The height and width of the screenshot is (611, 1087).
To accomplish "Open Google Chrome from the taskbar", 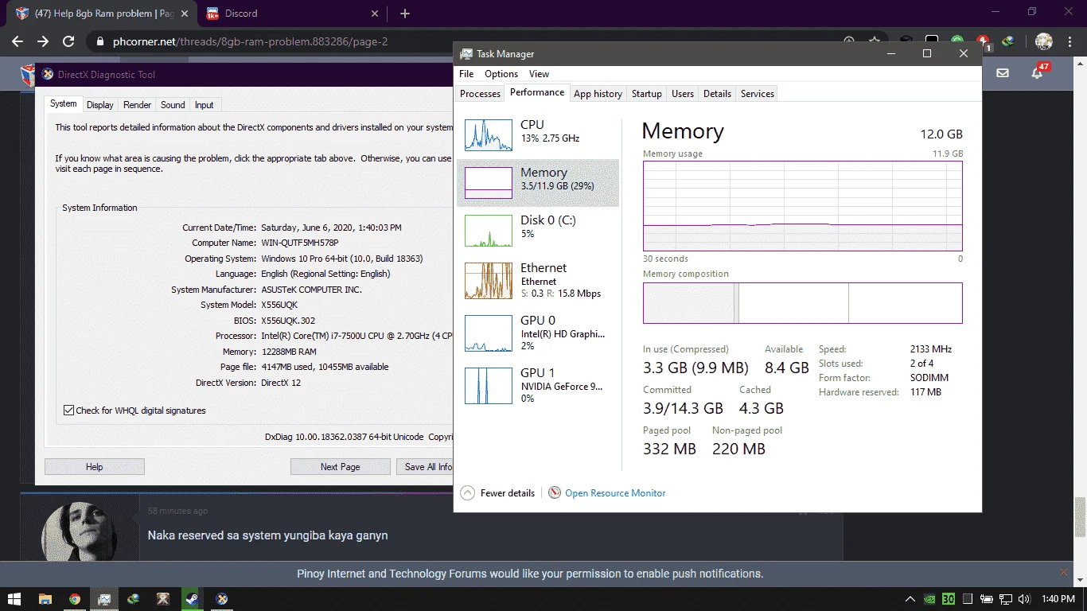I will point(75,599).
